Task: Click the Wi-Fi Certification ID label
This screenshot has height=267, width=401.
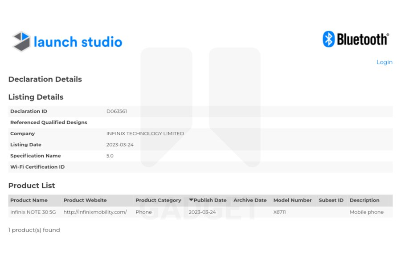Action: pos(37,167)
